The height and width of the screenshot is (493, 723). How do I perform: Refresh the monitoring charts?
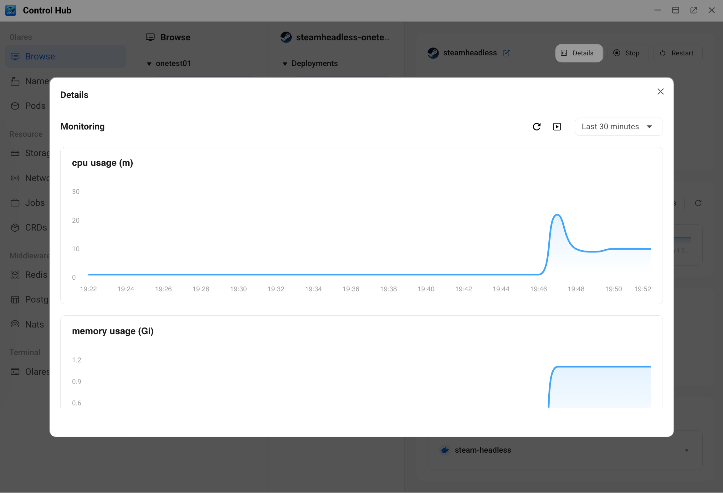coord(536,126)
